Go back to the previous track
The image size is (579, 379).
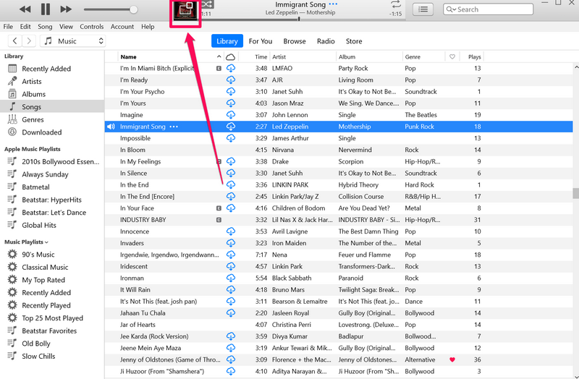25,9
